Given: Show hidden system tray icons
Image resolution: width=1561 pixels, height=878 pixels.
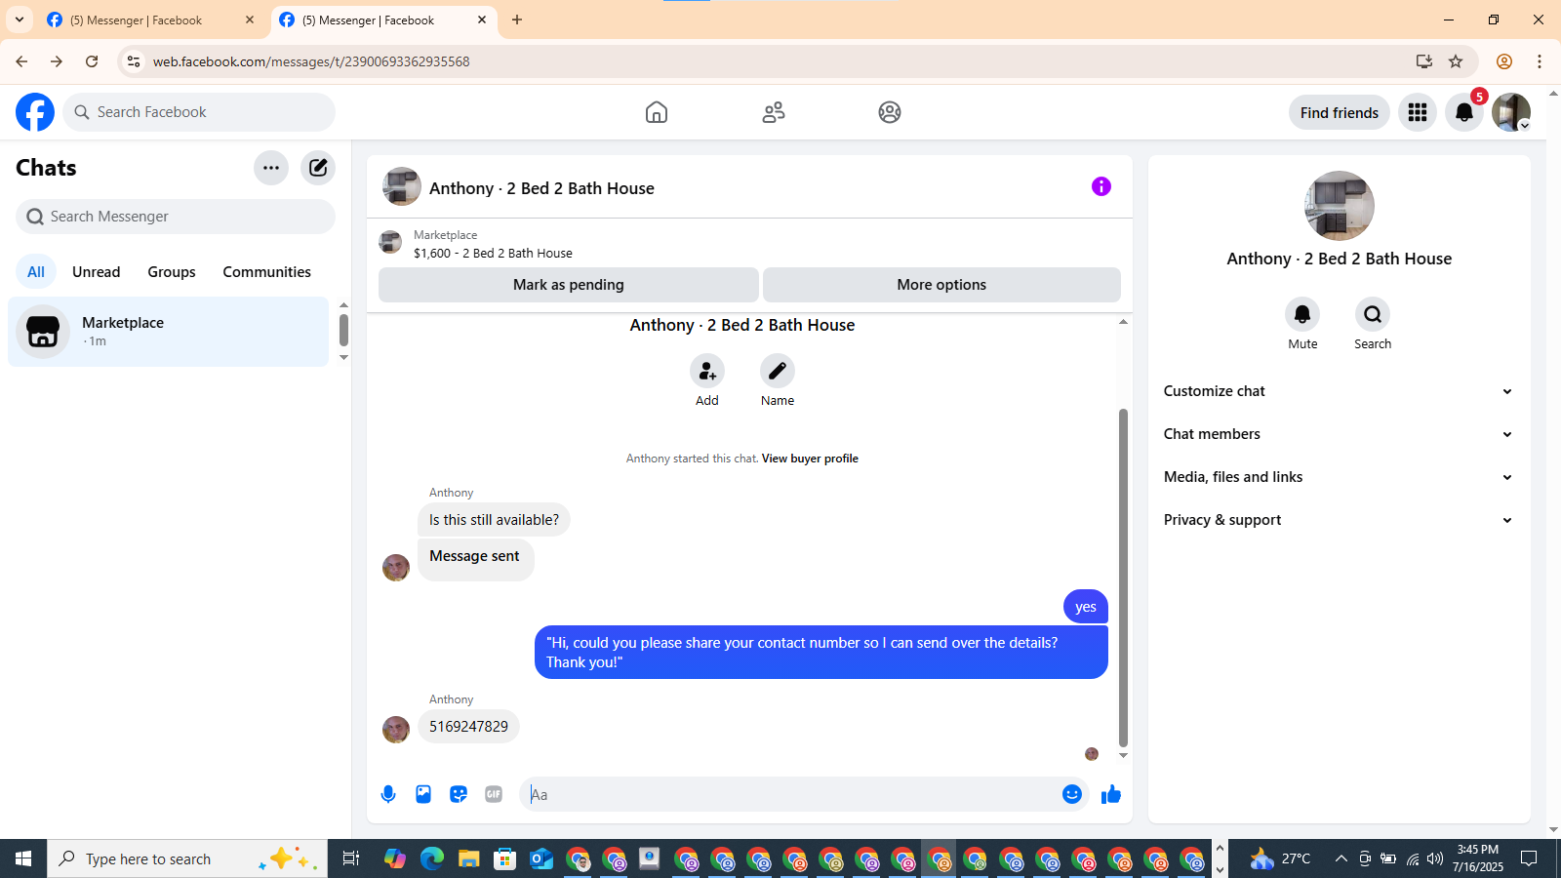Looking at the screenshot, I should [x=1341, y=858].
